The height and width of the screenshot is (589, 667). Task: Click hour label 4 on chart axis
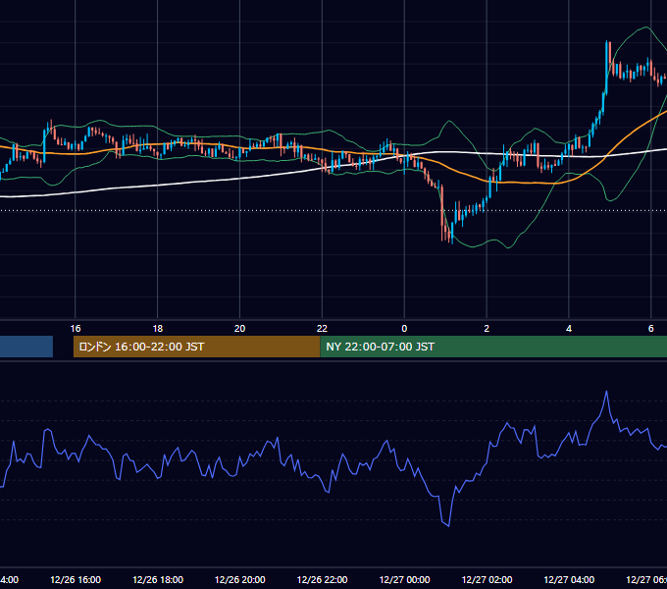569,329
